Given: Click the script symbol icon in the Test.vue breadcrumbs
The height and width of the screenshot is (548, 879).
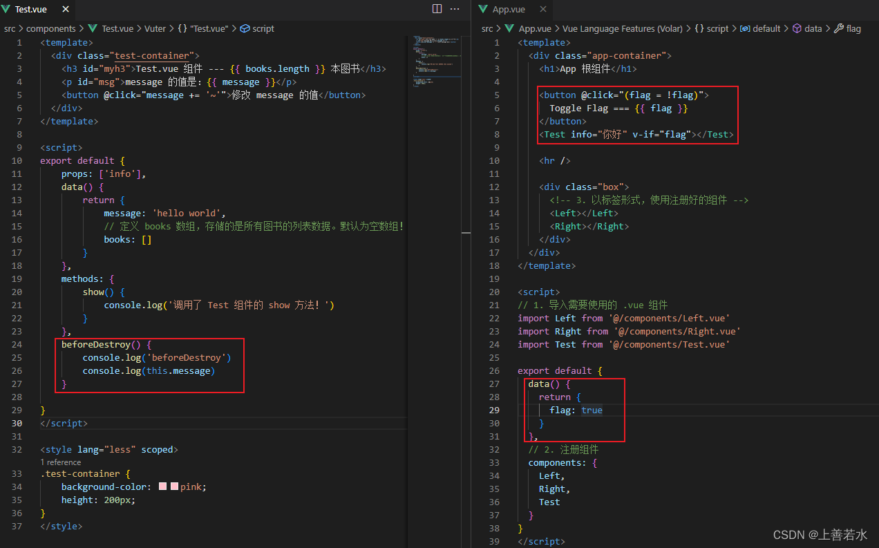Looking at the screenshot, I should (245, 29).
